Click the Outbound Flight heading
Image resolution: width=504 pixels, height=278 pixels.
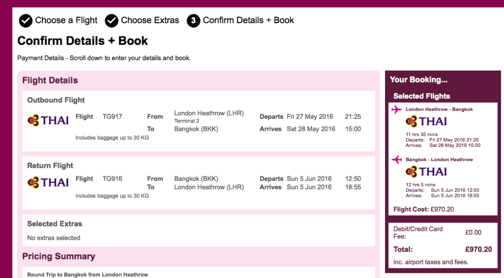[x=55, y=100]
